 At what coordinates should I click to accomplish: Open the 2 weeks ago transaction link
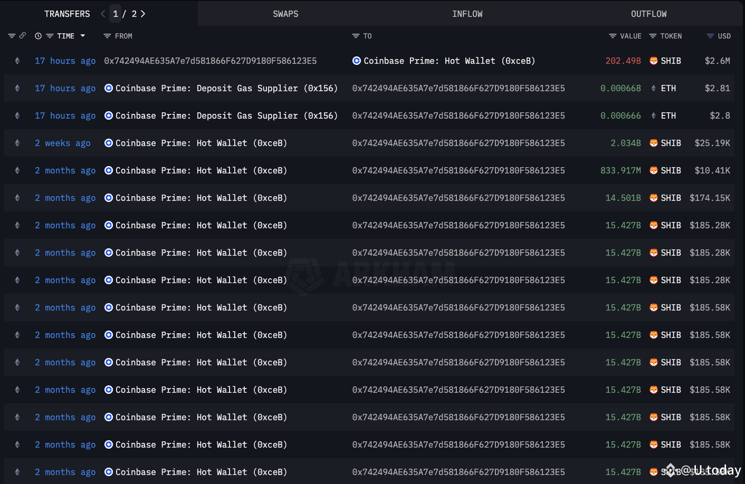tap(63, 143)
